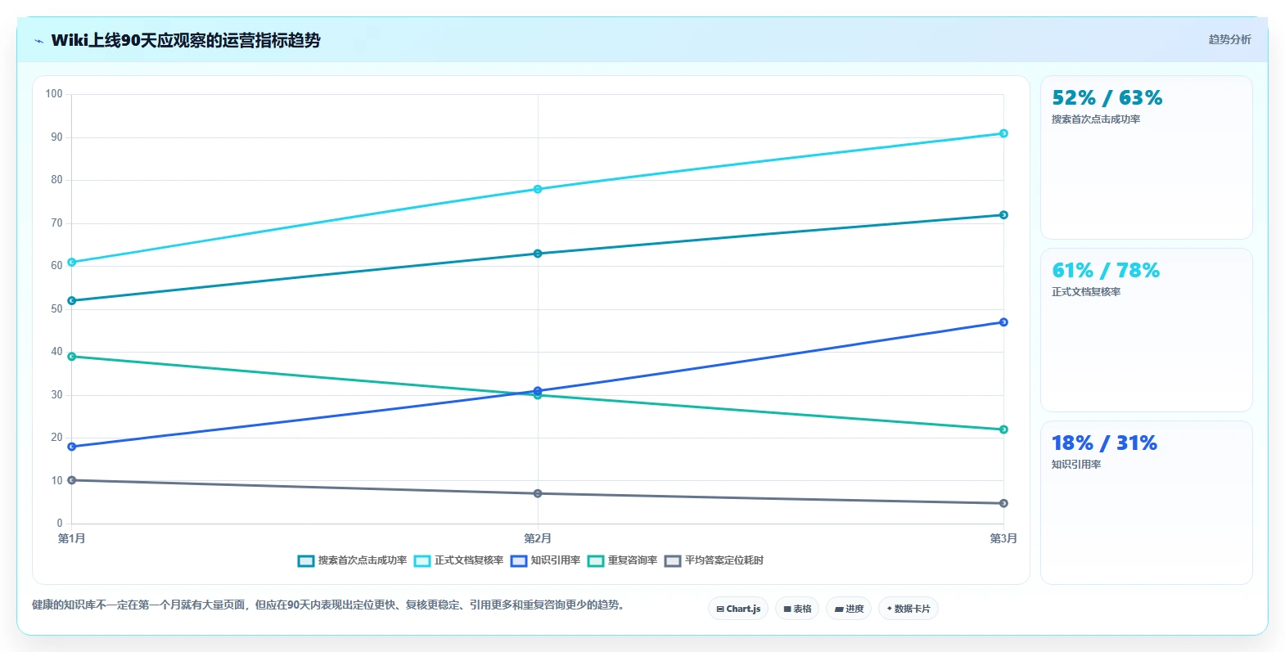Click the 进度 tag button

(849, 609)
